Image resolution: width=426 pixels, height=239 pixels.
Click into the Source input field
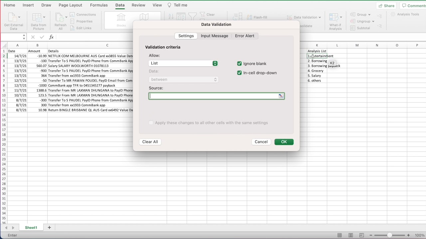point(213,96)
